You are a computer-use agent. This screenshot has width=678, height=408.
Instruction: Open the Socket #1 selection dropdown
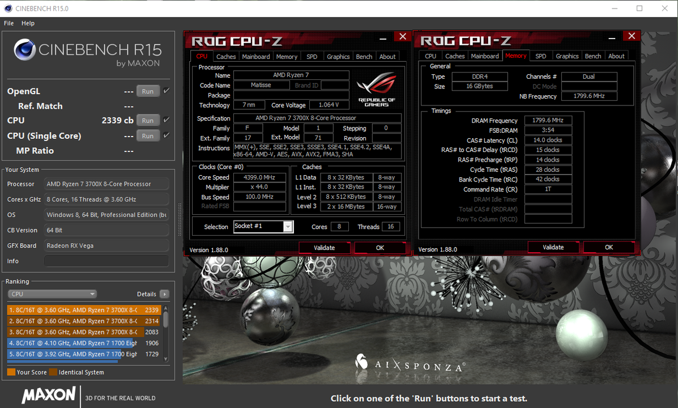coord(288,227)
